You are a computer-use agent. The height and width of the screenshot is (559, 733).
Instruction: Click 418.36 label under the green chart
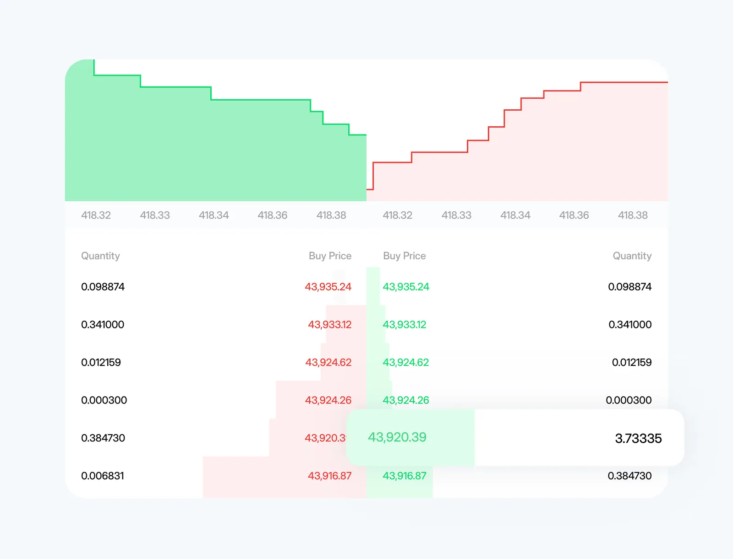273,215
